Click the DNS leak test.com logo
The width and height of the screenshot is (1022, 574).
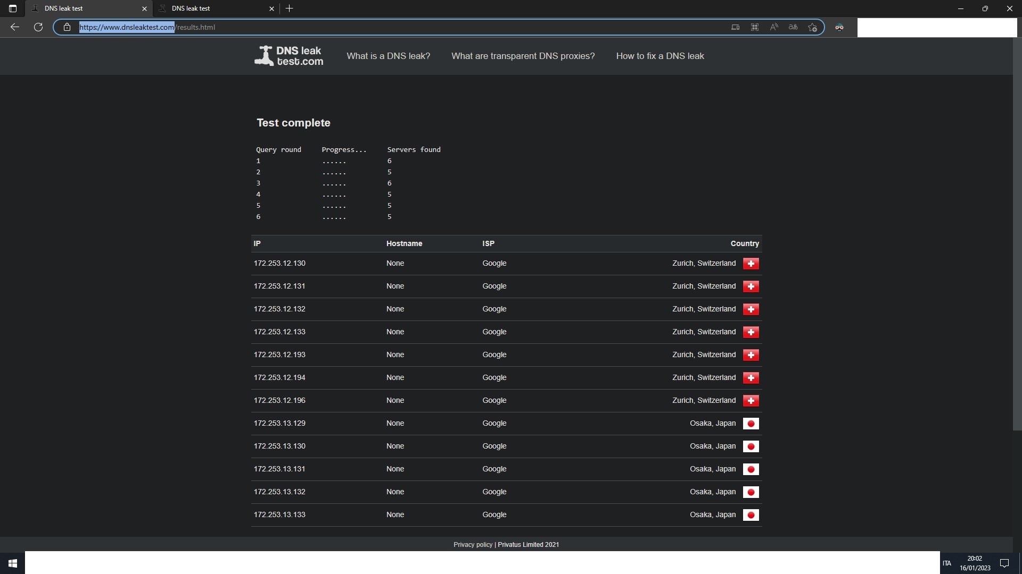pyautogui.click(x=289, y=56)
